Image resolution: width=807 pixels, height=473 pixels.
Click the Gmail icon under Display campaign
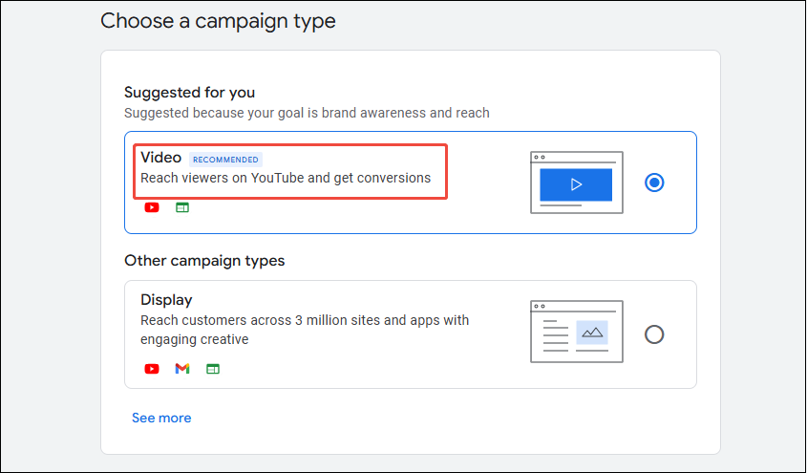(x=182, y=369)
